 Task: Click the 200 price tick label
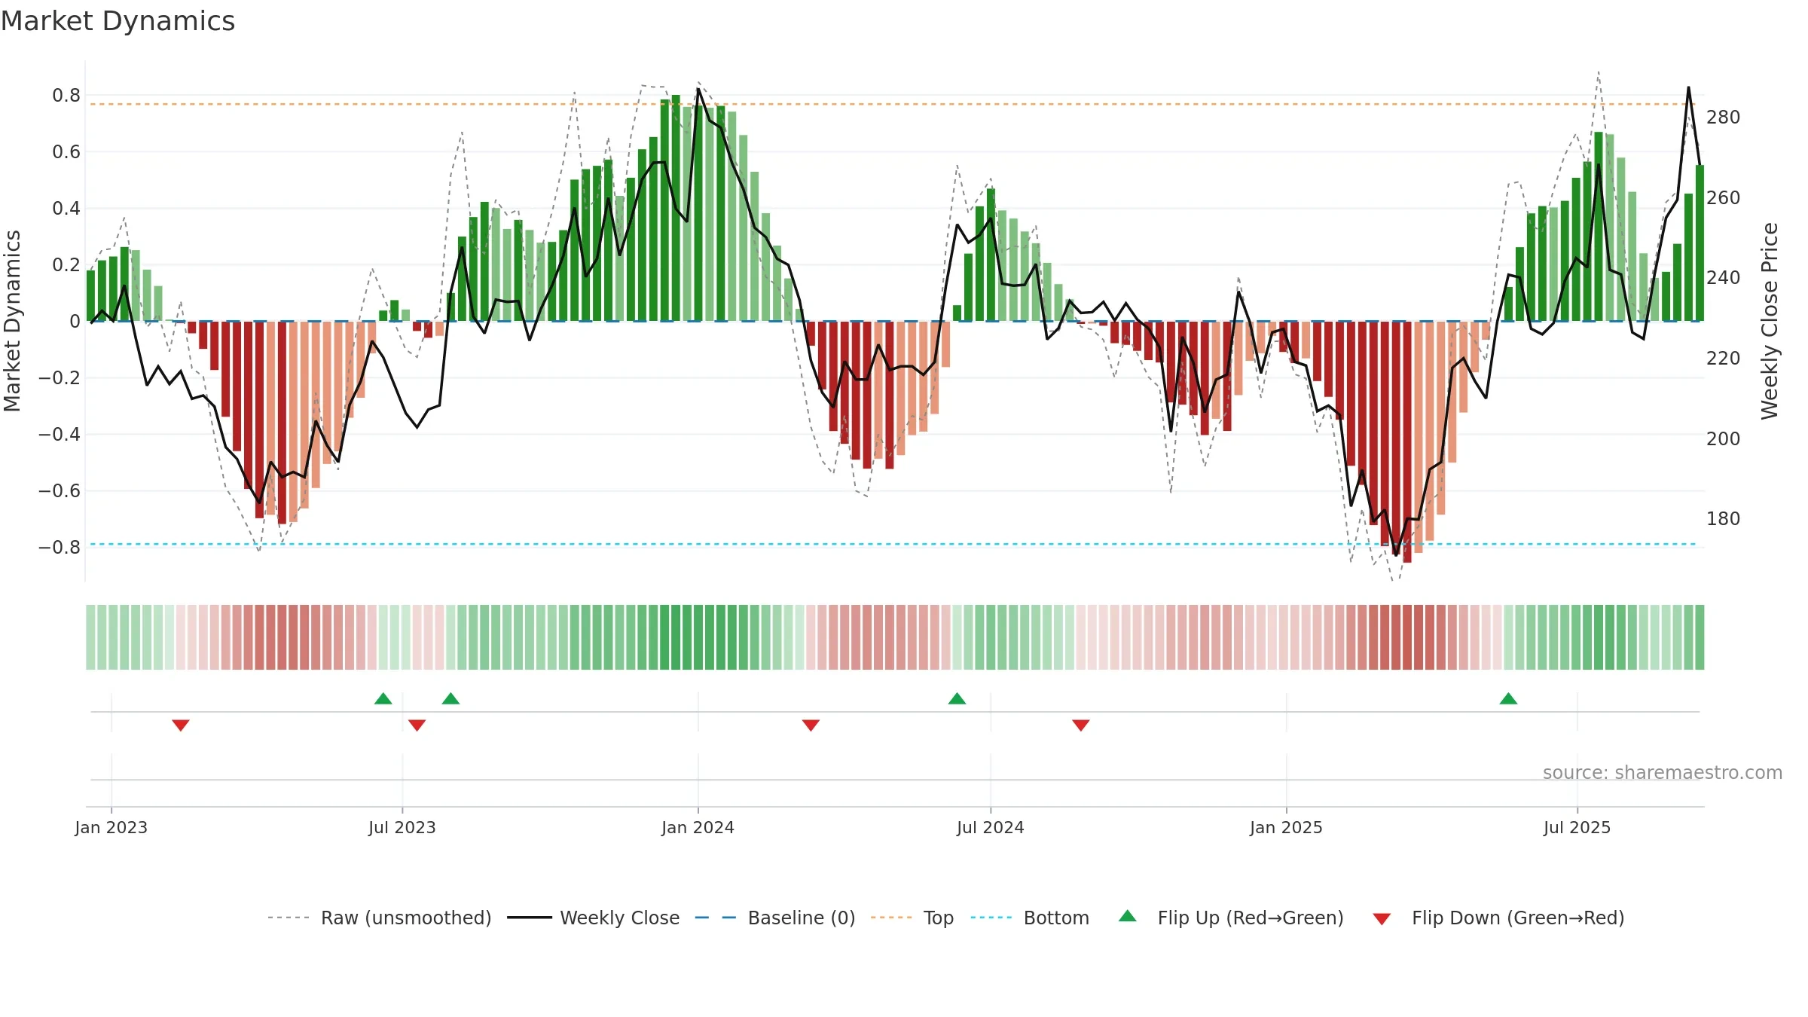pyautogui.click(x=1723, y=438)
